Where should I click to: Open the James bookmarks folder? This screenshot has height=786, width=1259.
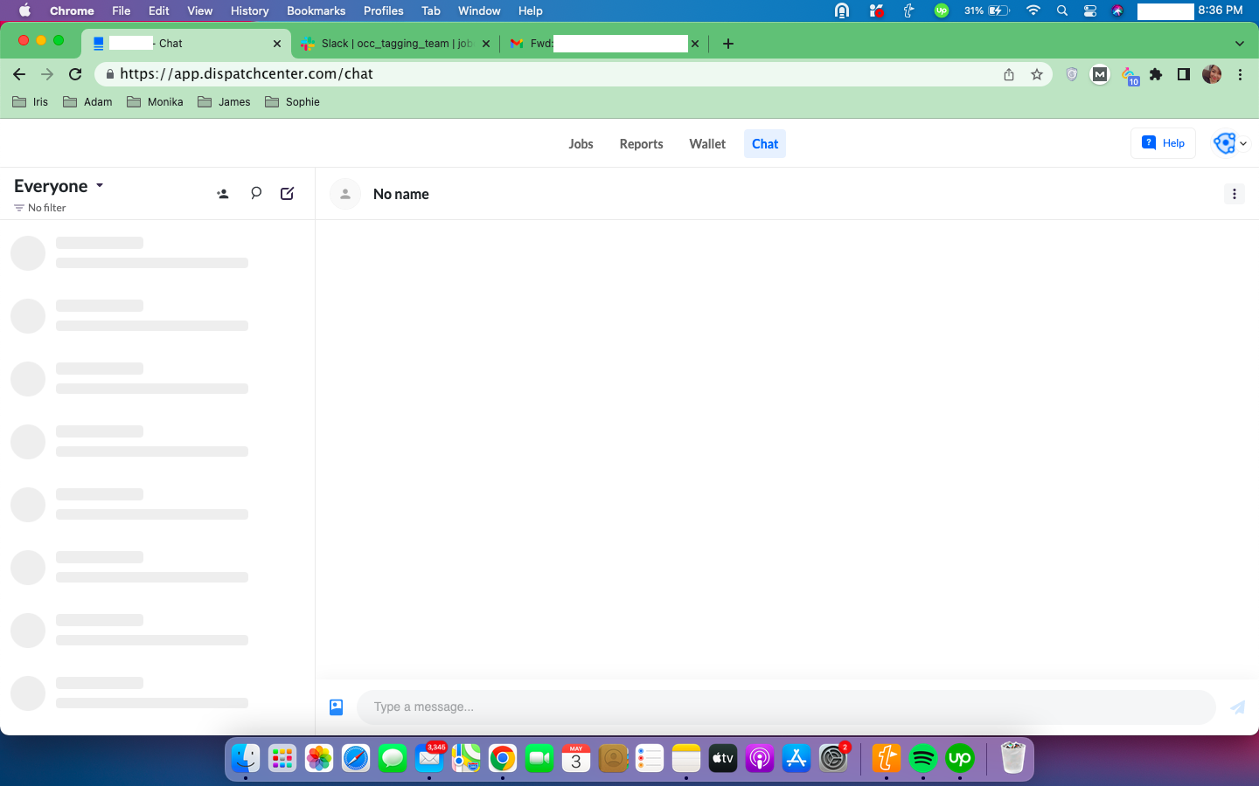tap(224, 102)
